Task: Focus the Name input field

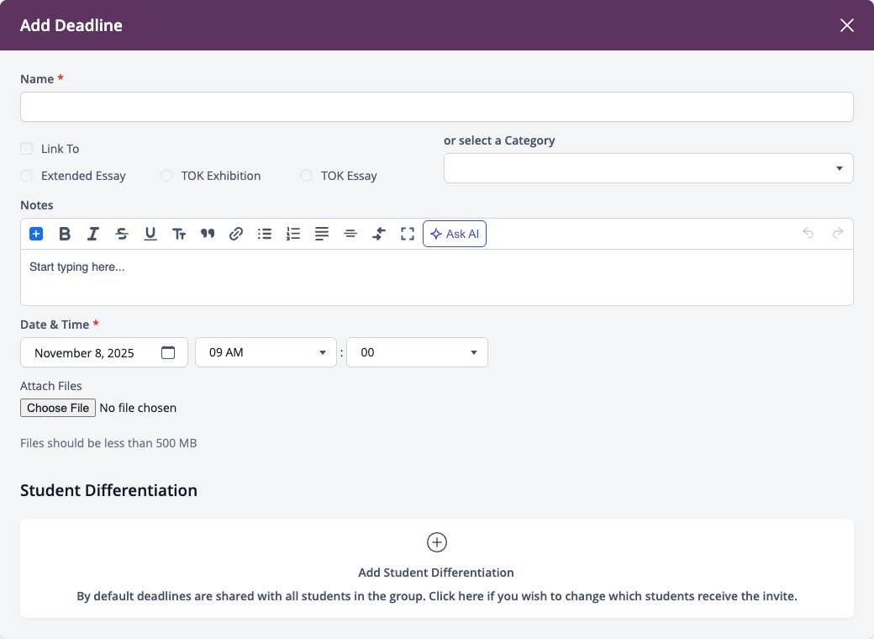Action: 436,107
